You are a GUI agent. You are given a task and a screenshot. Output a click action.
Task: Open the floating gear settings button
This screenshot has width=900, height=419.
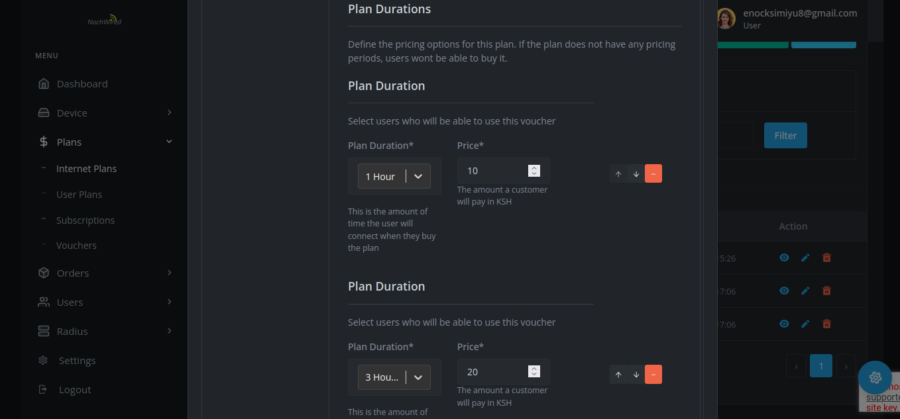pos(875,377)
